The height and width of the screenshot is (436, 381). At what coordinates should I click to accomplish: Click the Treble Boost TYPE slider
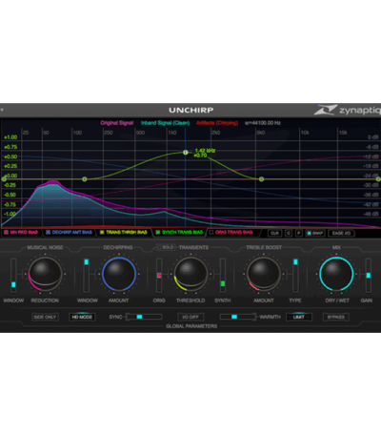tap(295, 275)
